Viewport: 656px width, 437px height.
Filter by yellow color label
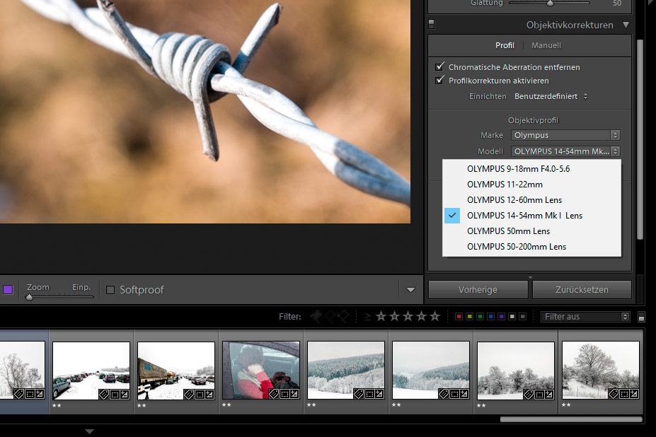[x=469, y=317]
